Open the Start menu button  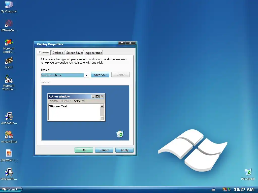pyautogui.click(x=11, y=189)
